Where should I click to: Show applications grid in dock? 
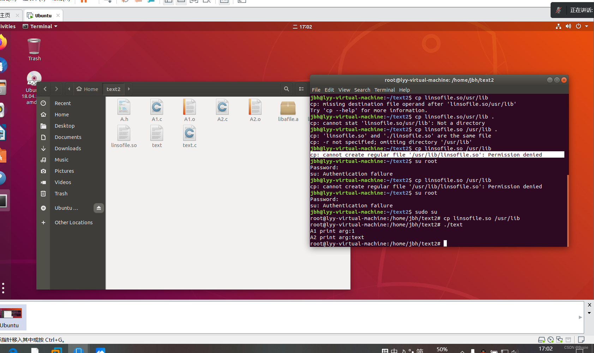[x=3, y=288]
